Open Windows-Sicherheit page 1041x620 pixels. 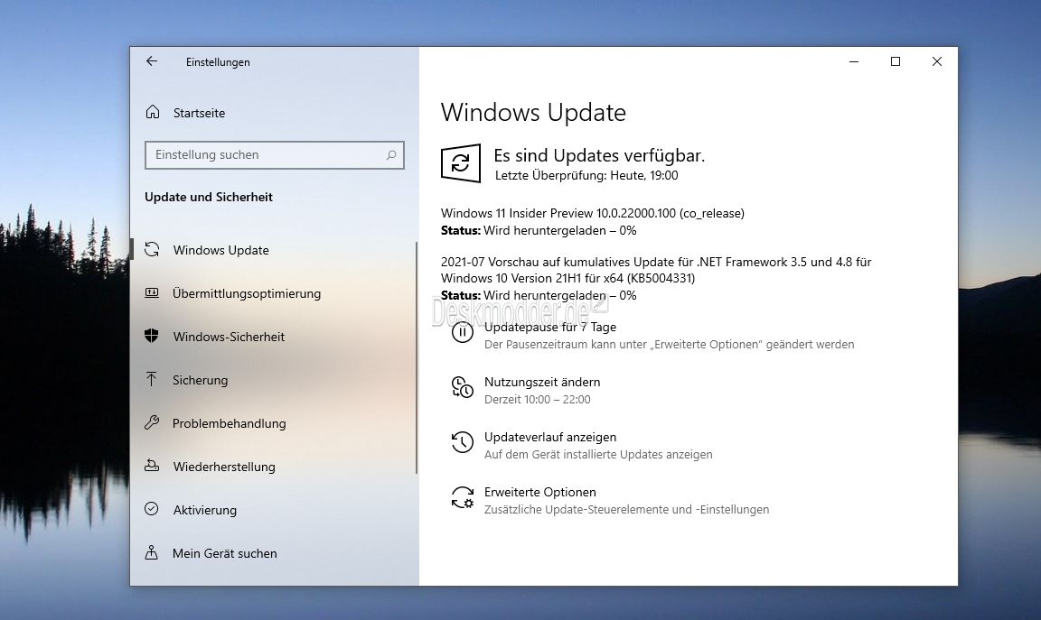(x=229, y=337)
